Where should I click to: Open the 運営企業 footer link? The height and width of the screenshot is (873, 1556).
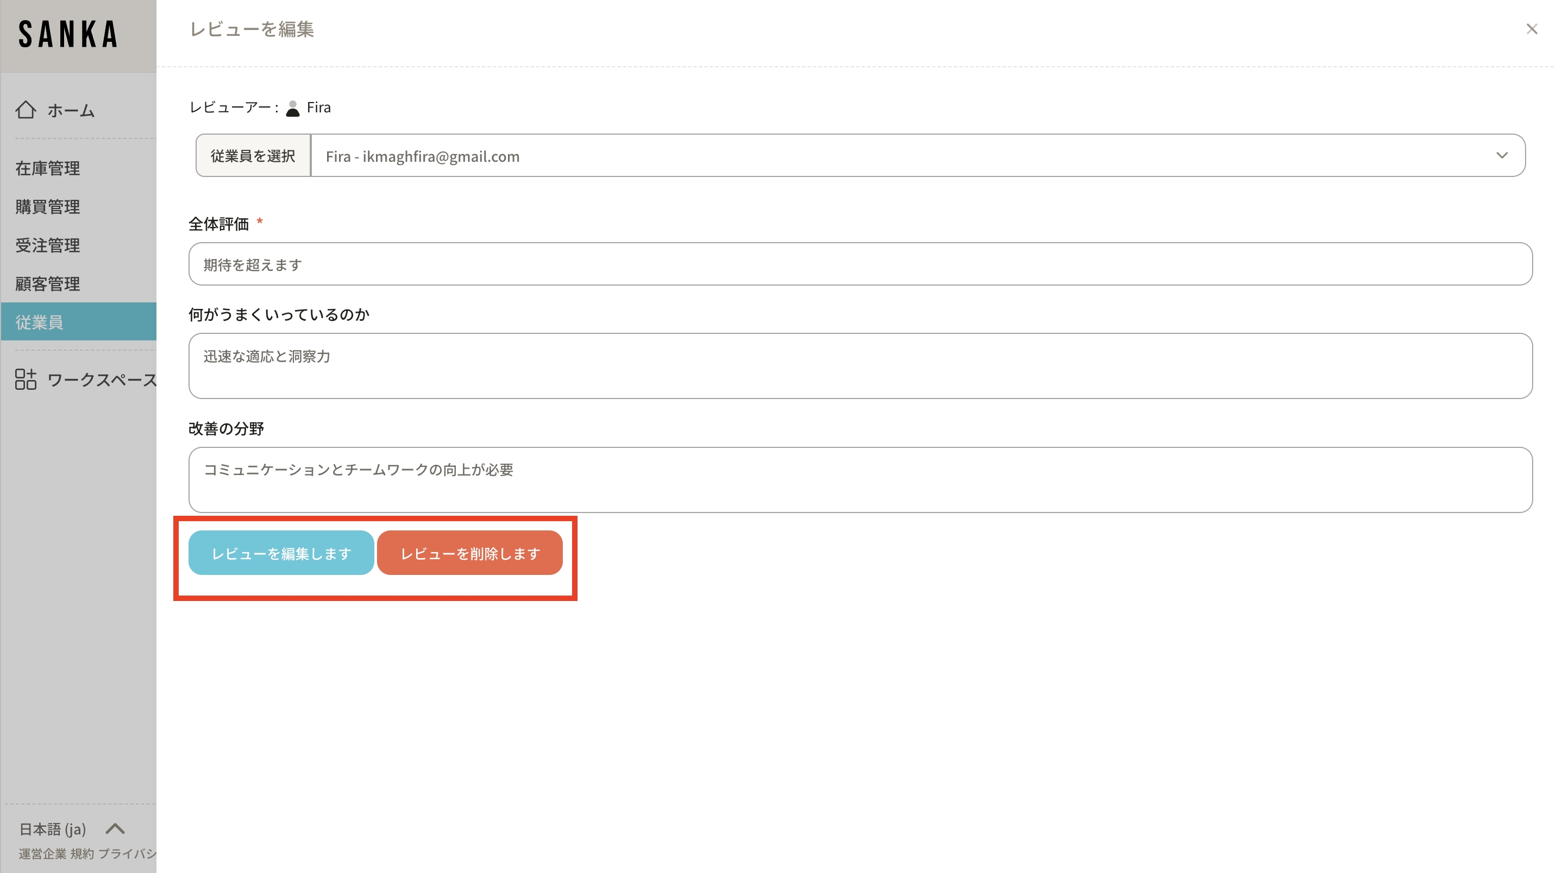point(42,853)
